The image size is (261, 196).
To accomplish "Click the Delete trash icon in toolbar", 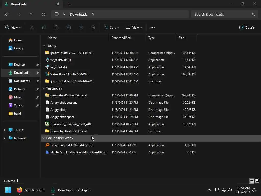I will pyautogui.click(x=93, y=27).
